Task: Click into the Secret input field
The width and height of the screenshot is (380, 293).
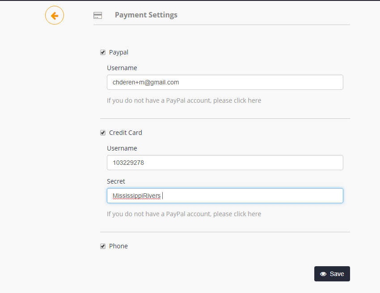Action: pos(225,196)
